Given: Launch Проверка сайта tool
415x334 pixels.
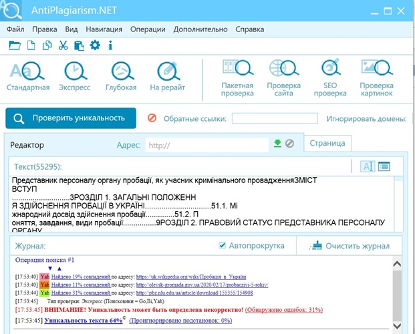Looking at the screenshot, I should [x=284, y=78].
